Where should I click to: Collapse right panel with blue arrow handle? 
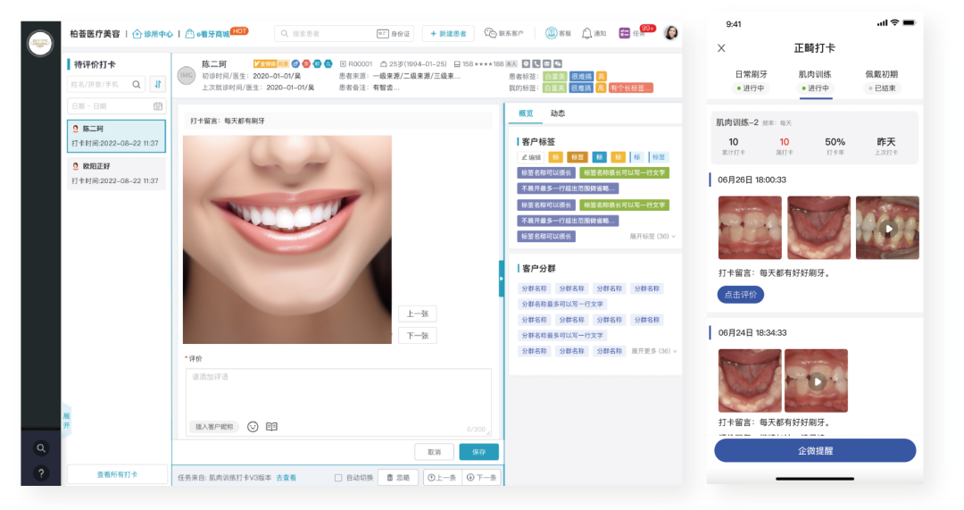point(501,279)
